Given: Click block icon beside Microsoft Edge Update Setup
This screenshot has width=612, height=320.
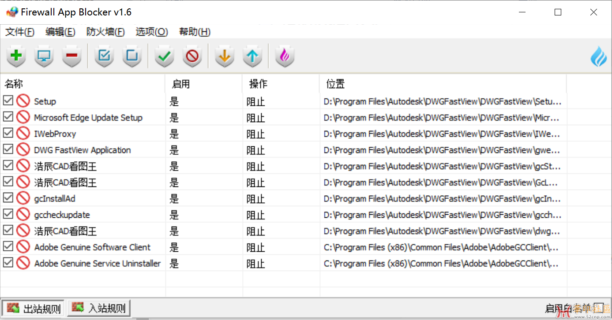Looking at the screenshot, I should (x=23, y=117).
